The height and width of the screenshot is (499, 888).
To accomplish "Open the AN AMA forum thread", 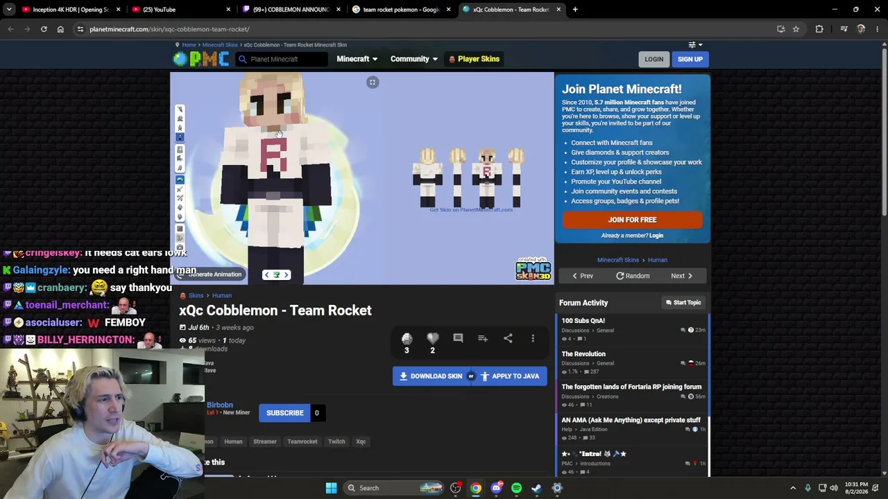I will click(x=631, y=420).
